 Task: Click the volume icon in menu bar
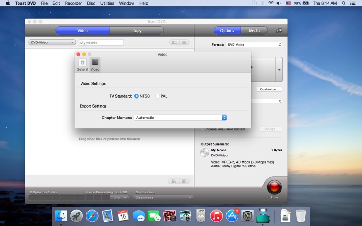pyautogui.click(x=279, y=3)
